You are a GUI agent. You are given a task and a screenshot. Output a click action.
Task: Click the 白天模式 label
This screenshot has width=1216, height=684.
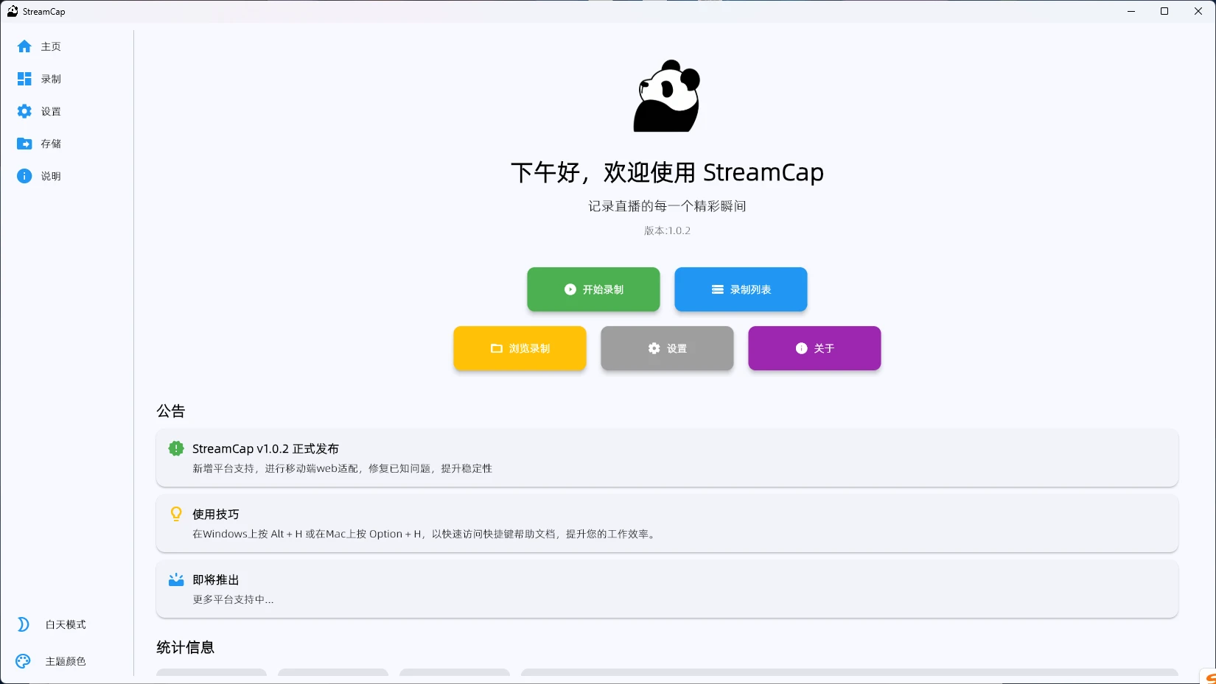(x=66, y=624)
